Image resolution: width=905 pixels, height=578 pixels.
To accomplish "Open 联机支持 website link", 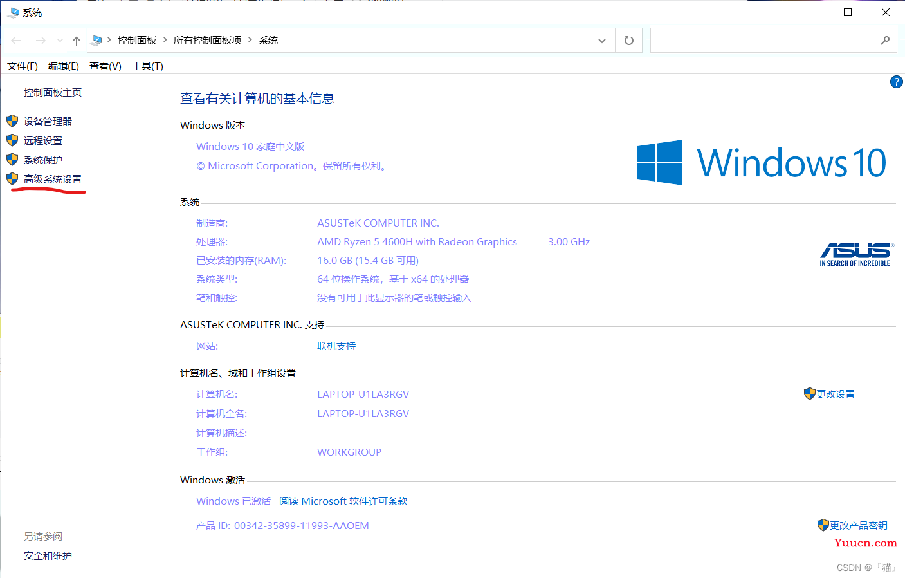I will [x=336, y=346].
